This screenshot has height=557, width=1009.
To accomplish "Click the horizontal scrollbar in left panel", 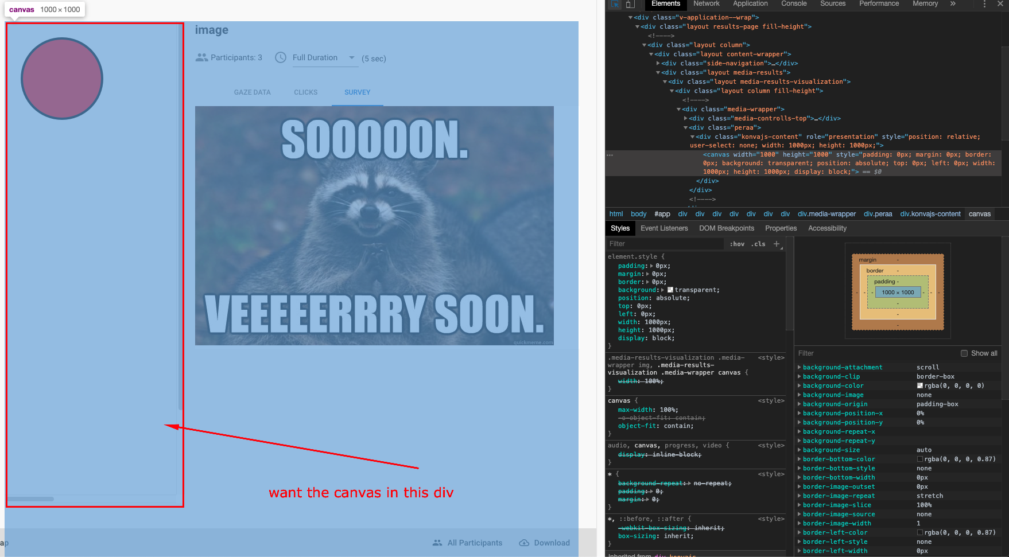I will click(31, 499).
